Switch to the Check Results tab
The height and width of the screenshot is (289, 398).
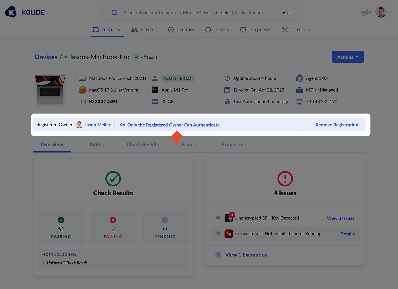143,144
